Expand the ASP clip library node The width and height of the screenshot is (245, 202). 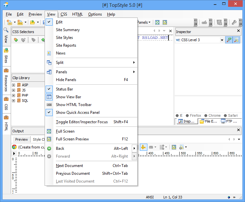coord(14,85)
